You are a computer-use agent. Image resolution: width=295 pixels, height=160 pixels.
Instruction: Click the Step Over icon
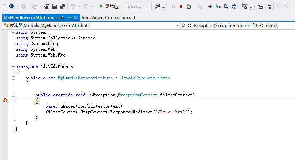click(x=226, y=6)
